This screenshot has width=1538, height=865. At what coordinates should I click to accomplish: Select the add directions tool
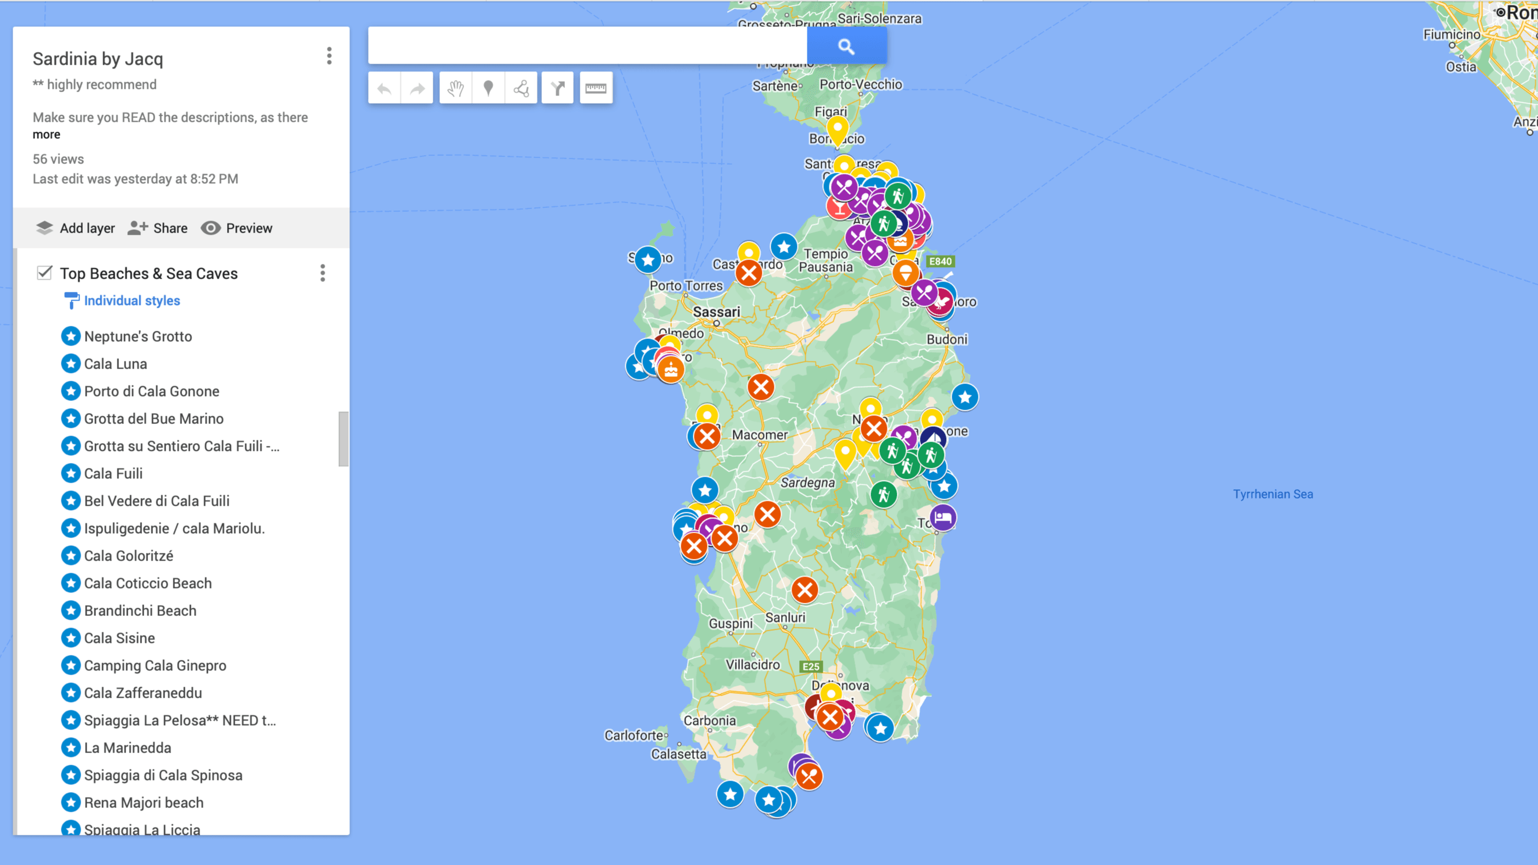pos(558,88)
